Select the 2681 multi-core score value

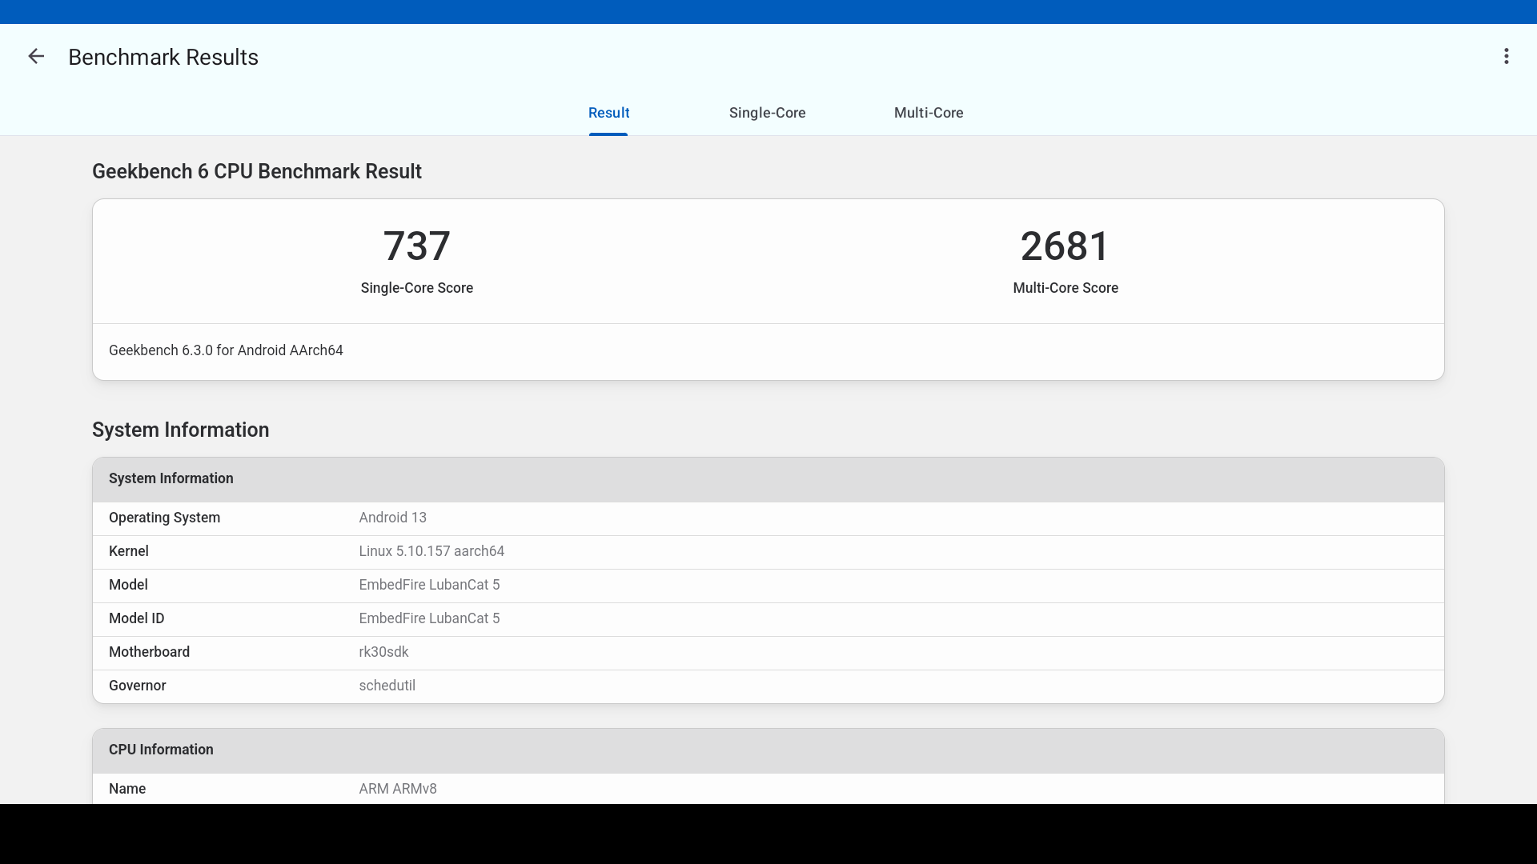pyautogui.click(x=1065, y=246)
